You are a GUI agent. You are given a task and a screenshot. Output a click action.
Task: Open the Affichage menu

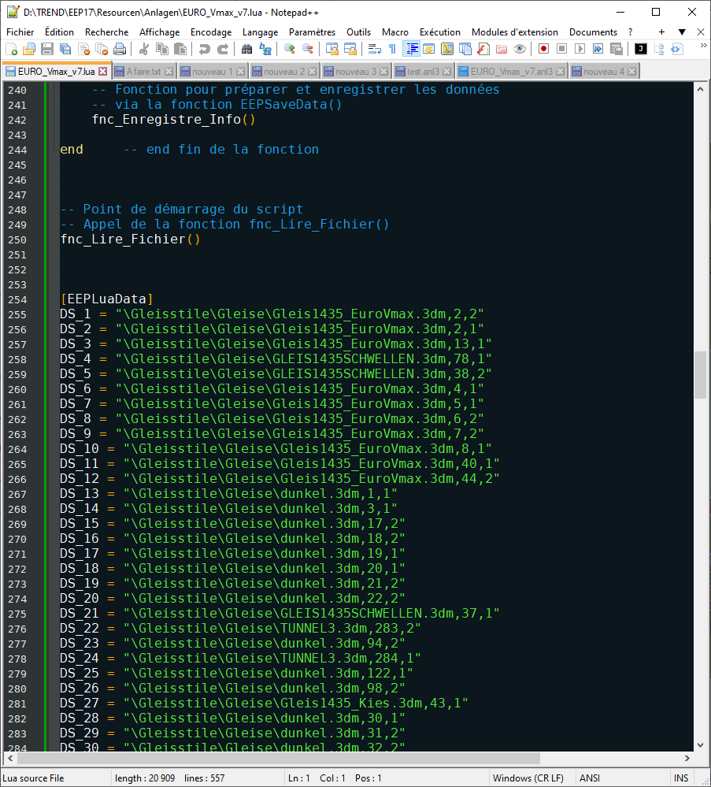click(160, 32)
